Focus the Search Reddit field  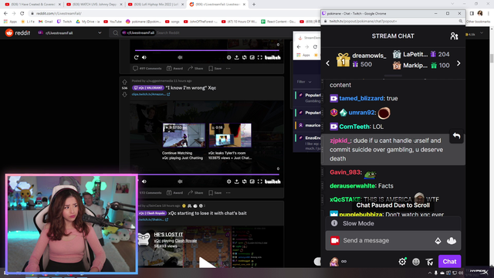[201, 32]
